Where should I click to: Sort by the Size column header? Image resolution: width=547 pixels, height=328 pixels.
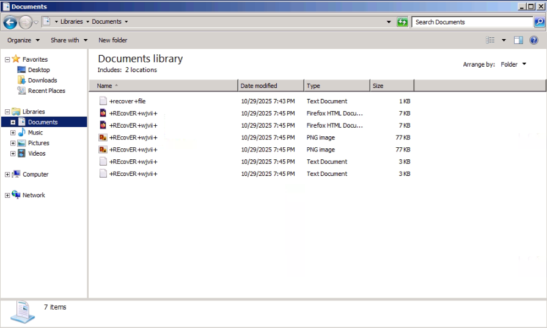[x=392, y=86]
